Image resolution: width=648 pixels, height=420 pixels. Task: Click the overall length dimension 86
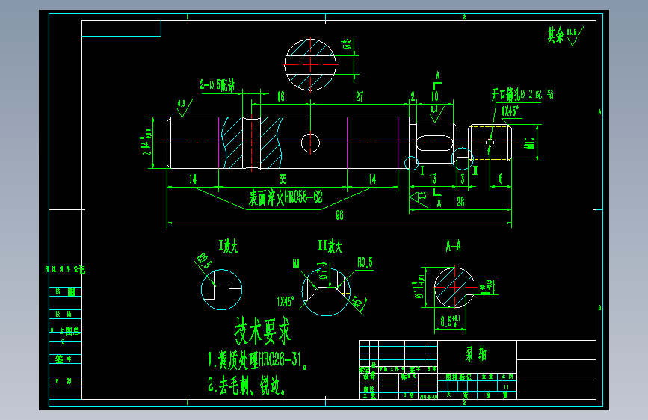coord(339,215)
